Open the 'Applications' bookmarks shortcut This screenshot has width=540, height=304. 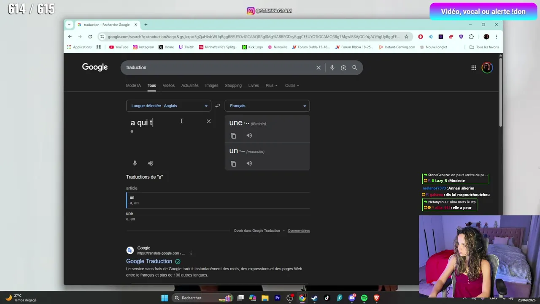(x=79, y=47)
